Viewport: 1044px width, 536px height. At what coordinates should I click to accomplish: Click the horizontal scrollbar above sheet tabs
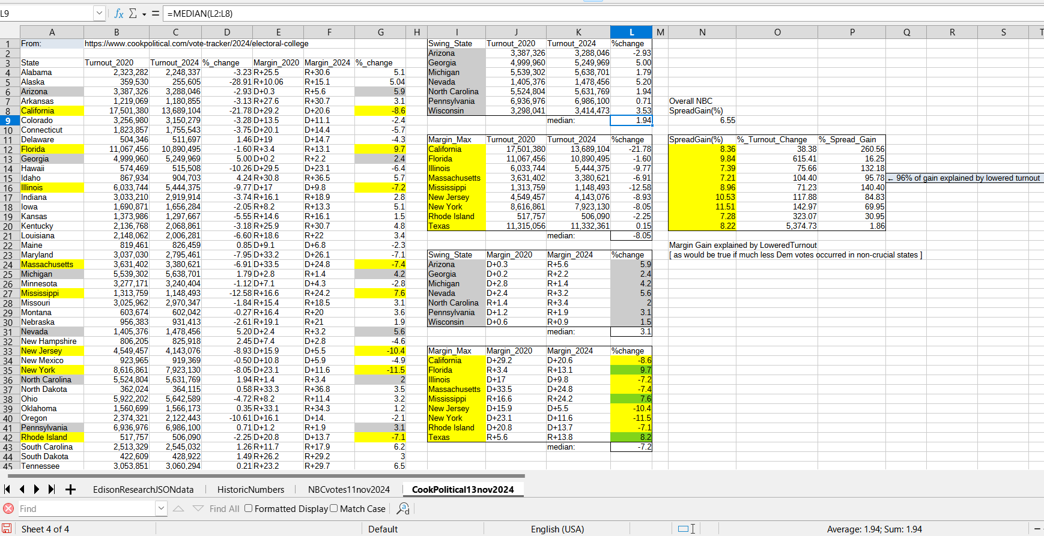pyautogui.click(x=266, y=476)
